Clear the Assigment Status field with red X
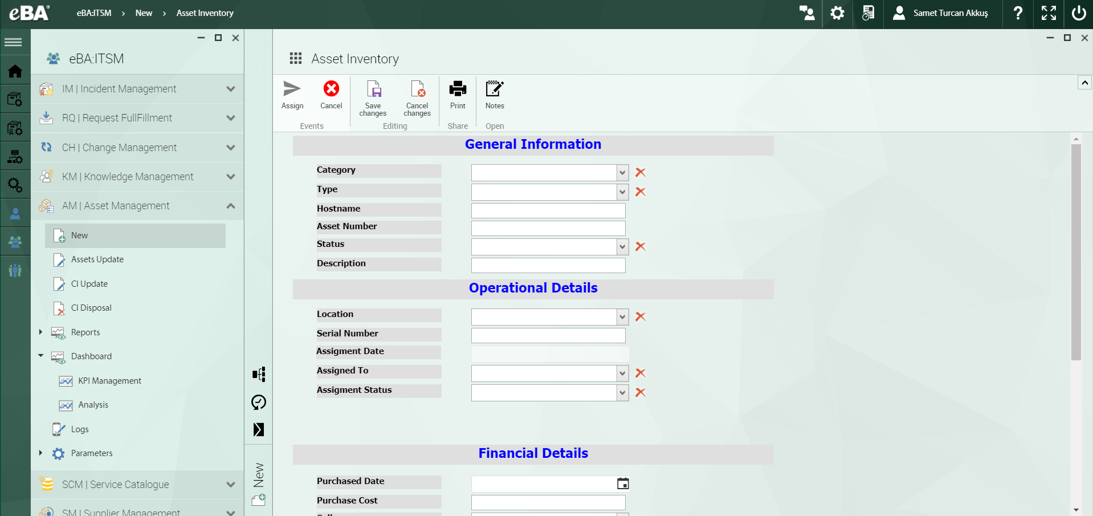Image resolution: width=1093 pixels, height=516 pixels. coord(641,392)
